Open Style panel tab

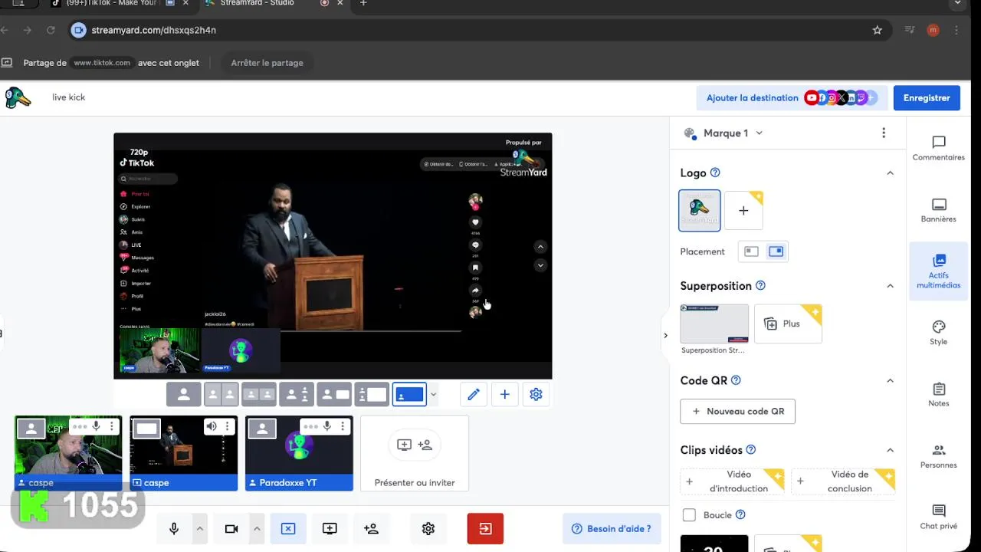(939, 333)
